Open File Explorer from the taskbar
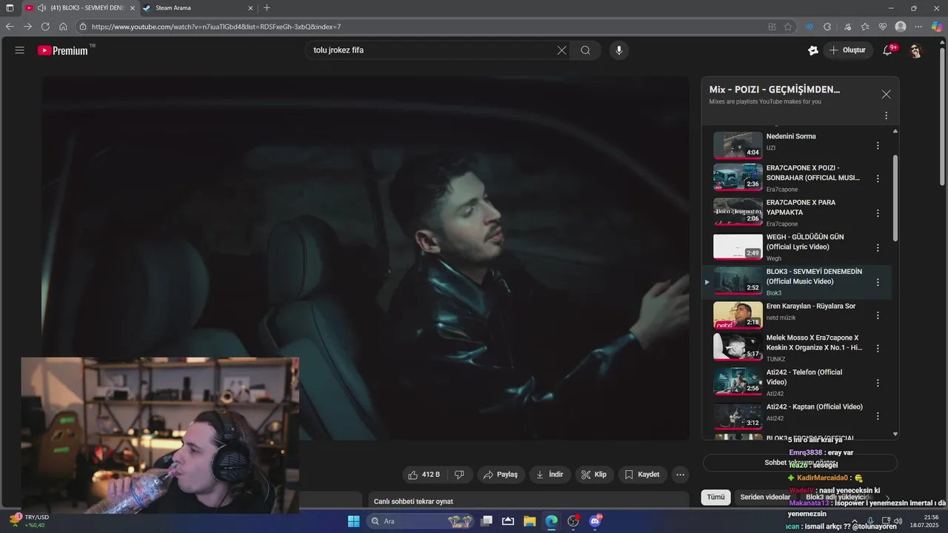The image size is (948, 533). [x=530, y=521]
